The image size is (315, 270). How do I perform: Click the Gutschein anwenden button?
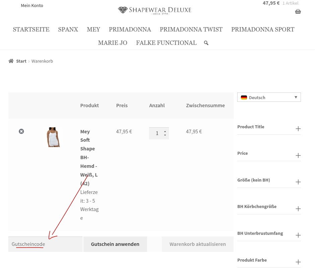115,244
